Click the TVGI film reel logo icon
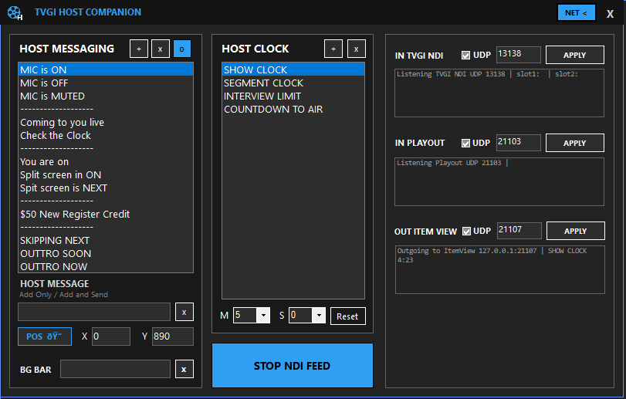The height and width of the screenshot is (399, 626). 15,13
